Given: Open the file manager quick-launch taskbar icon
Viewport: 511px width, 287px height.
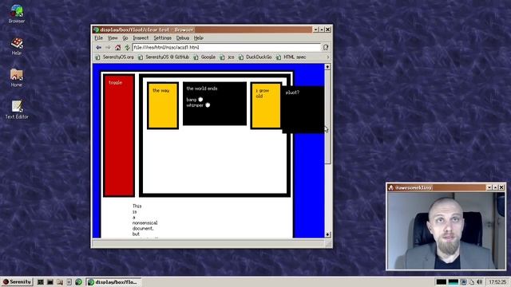Looking at the screenshot, I should pos(60,281).
